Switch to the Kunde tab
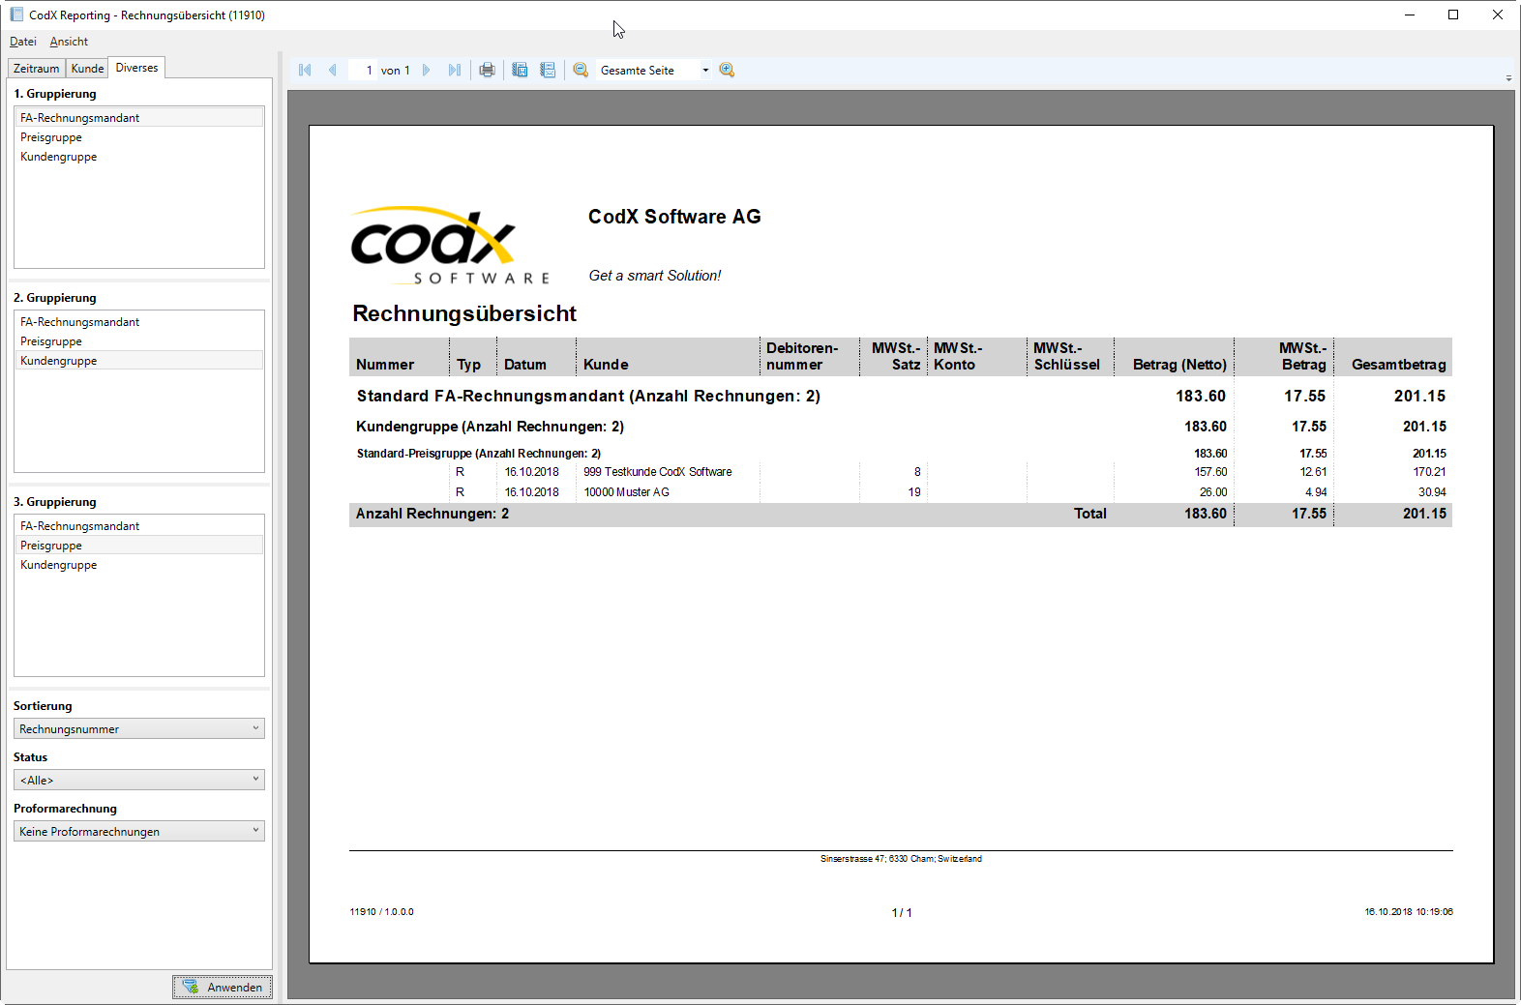Viewport: 1521px width, 1005px height. (87, 69)
